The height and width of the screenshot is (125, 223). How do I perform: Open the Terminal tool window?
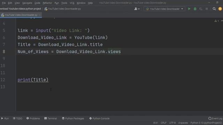point(51,118)
